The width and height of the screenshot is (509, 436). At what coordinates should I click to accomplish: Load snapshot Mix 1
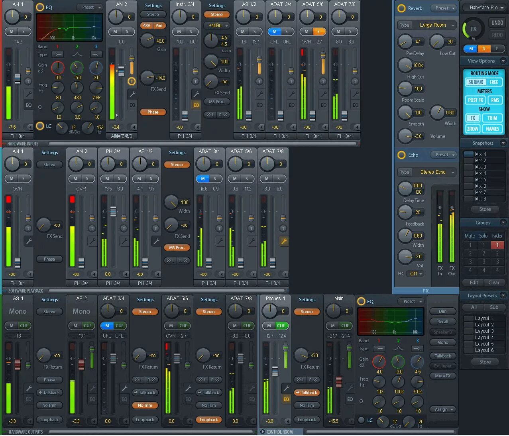[x=484, y=154]
